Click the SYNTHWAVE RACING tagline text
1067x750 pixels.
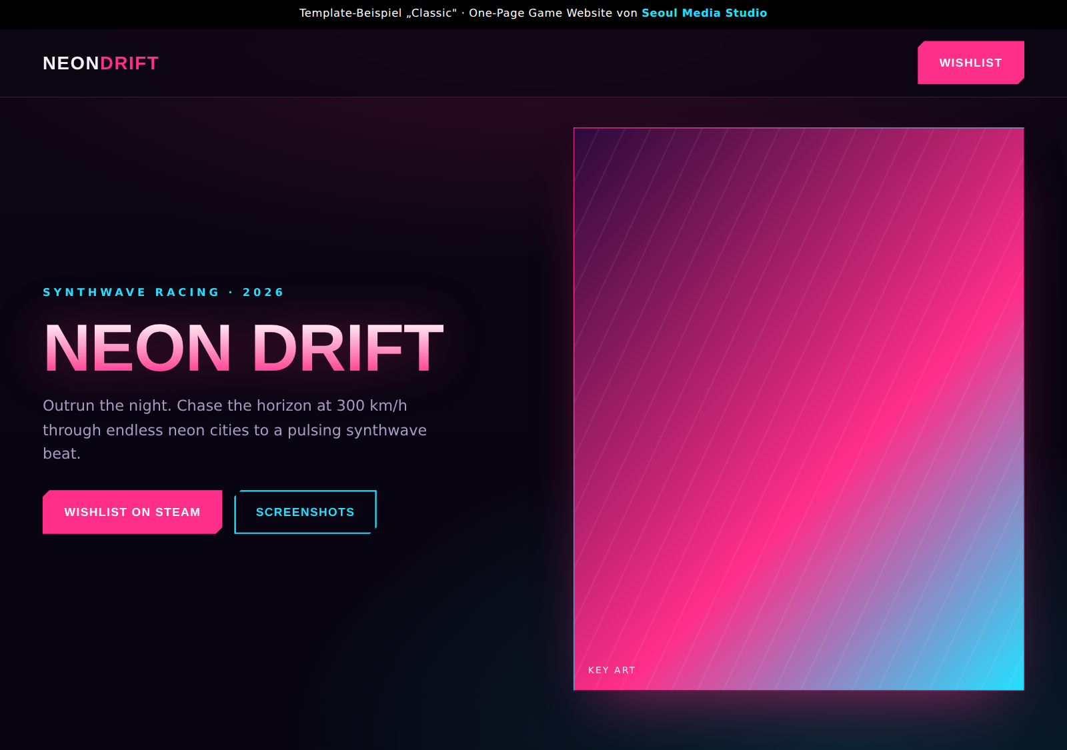131,292
